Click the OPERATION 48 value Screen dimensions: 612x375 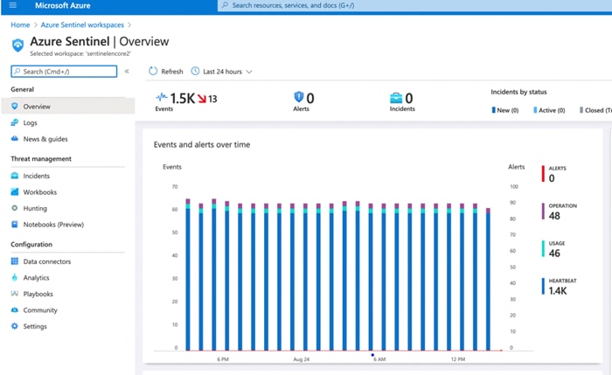pos(554,216)
